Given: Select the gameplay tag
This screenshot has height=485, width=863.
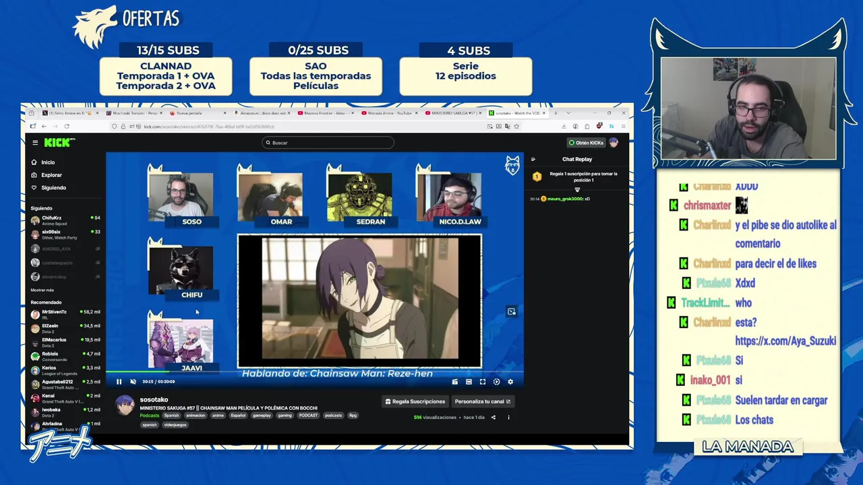Looking at the screenshot, I should pyautogui.click(x=262, y=416).
